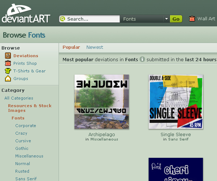Click 'in Miscellaneous' under Archipelago

[102, 139]
